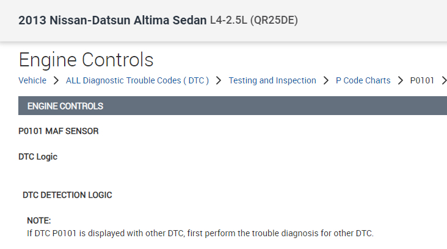
Task: Expand the chevron following P0101
Action: (443, 80)
